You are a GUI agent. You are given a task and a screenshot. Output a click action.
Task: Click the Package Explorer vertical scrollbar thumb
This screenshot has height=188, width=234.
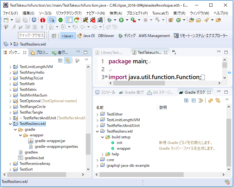(x=88, y=144)
